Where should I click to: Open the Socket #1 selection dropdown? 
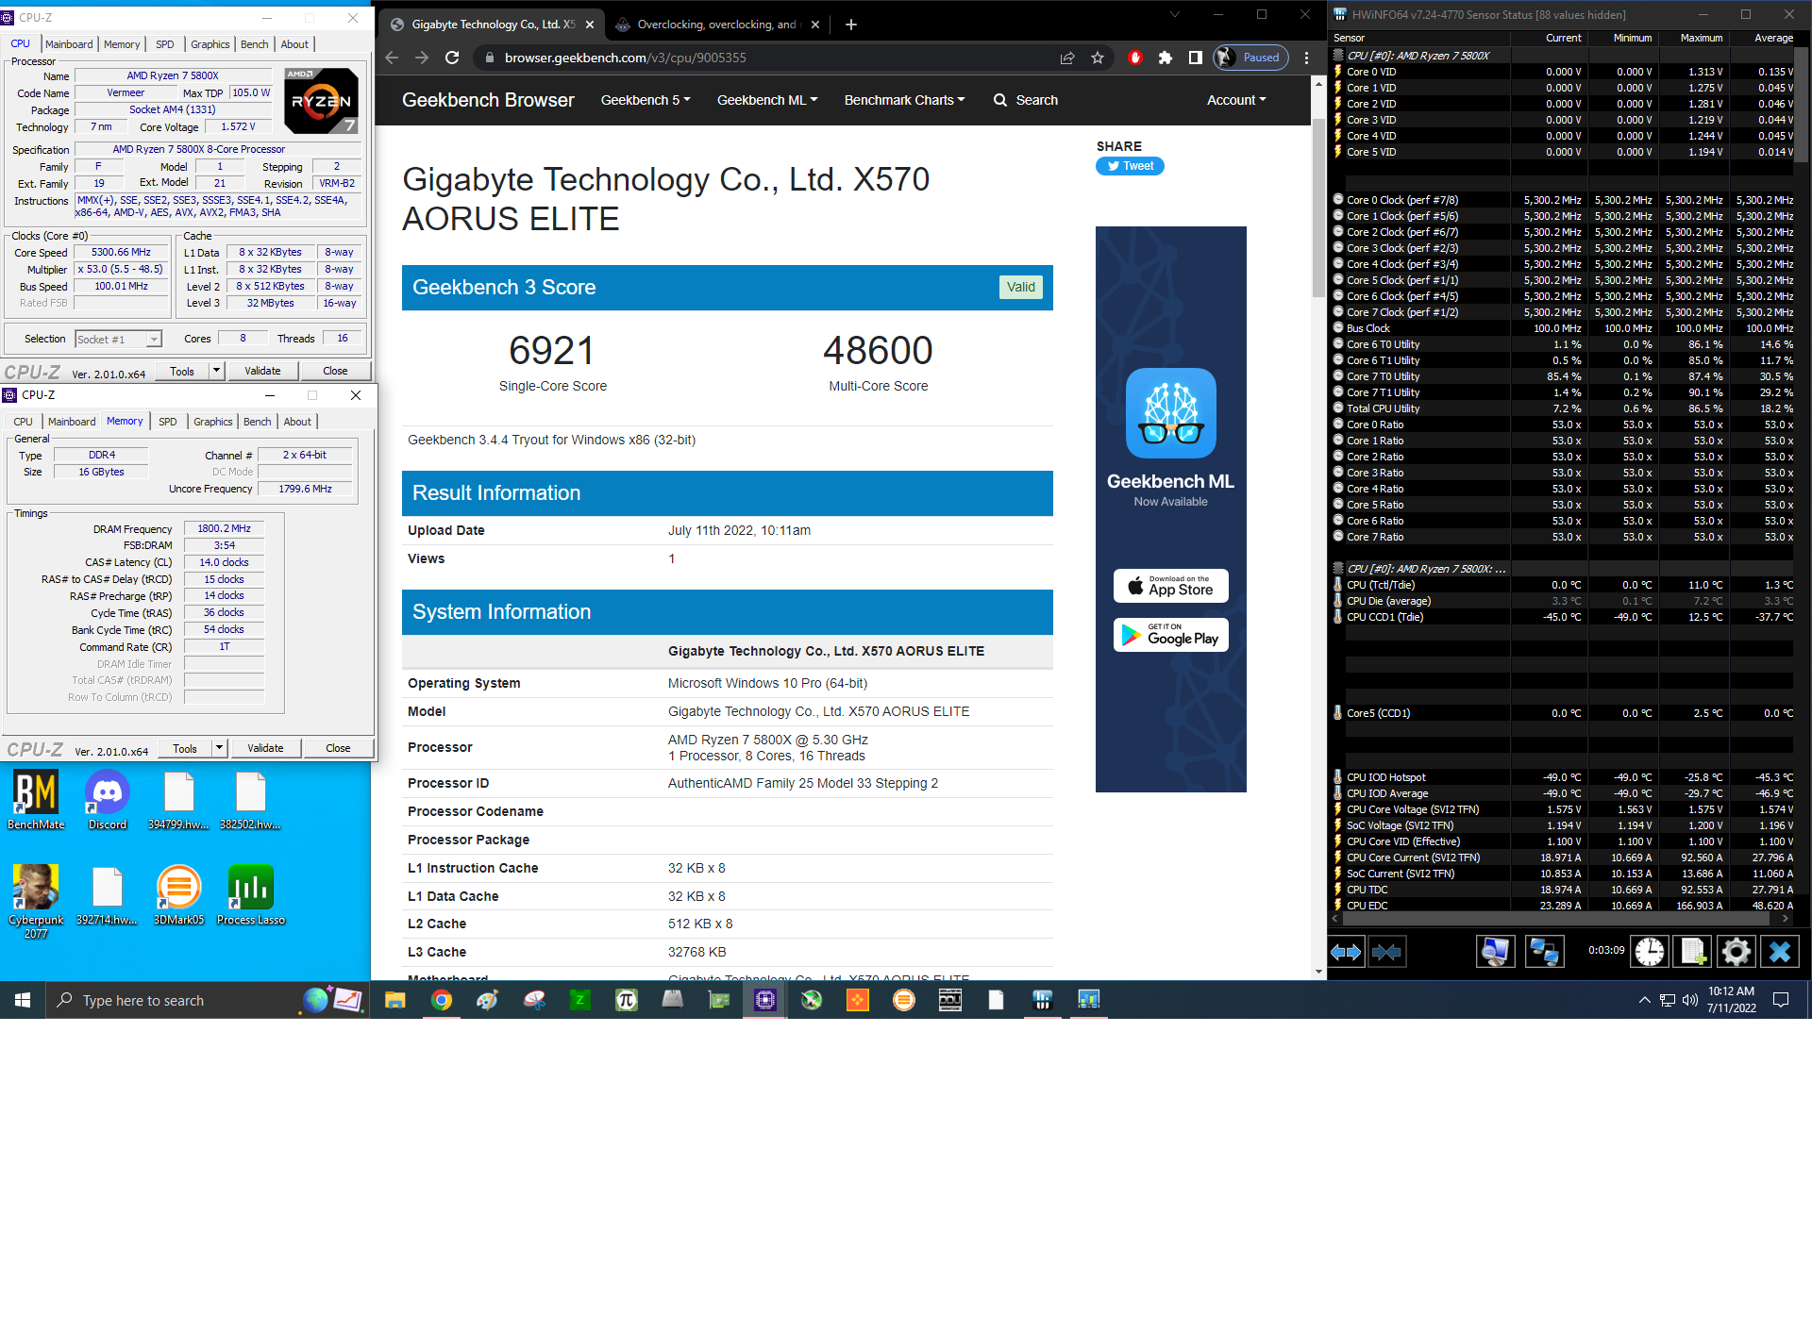pos(118,339)
